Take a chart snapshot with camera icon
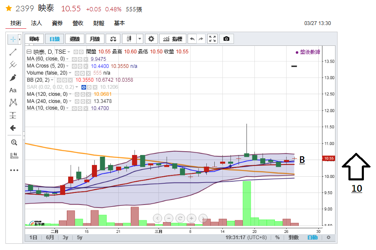Screen dimensions: 376x250 point(226,39)
